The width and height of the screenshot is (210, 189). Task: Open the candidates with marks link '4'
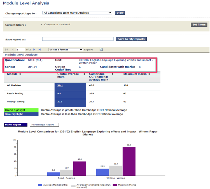[140, 67]
